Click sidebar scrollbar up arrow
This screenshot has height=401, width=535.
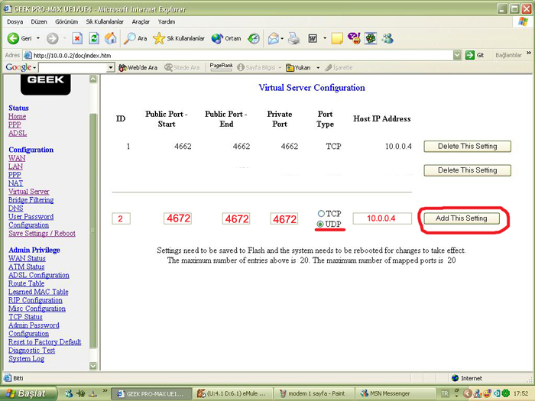point(92,79)
